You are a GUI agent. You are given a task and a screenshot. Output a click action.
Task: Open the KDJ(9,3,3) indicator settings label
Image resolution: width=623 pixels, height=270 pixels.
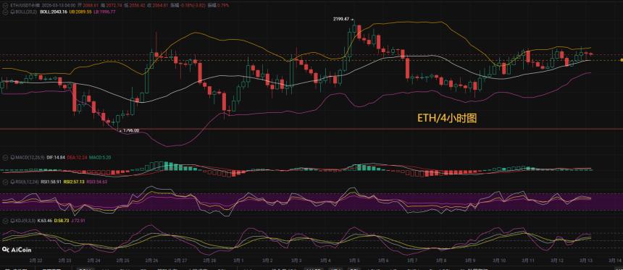[25, 221]
